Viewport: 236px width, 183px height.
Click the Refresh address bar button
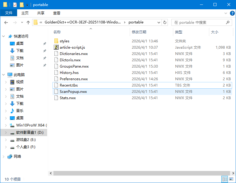pyautogui.click(x=165, y=22)
